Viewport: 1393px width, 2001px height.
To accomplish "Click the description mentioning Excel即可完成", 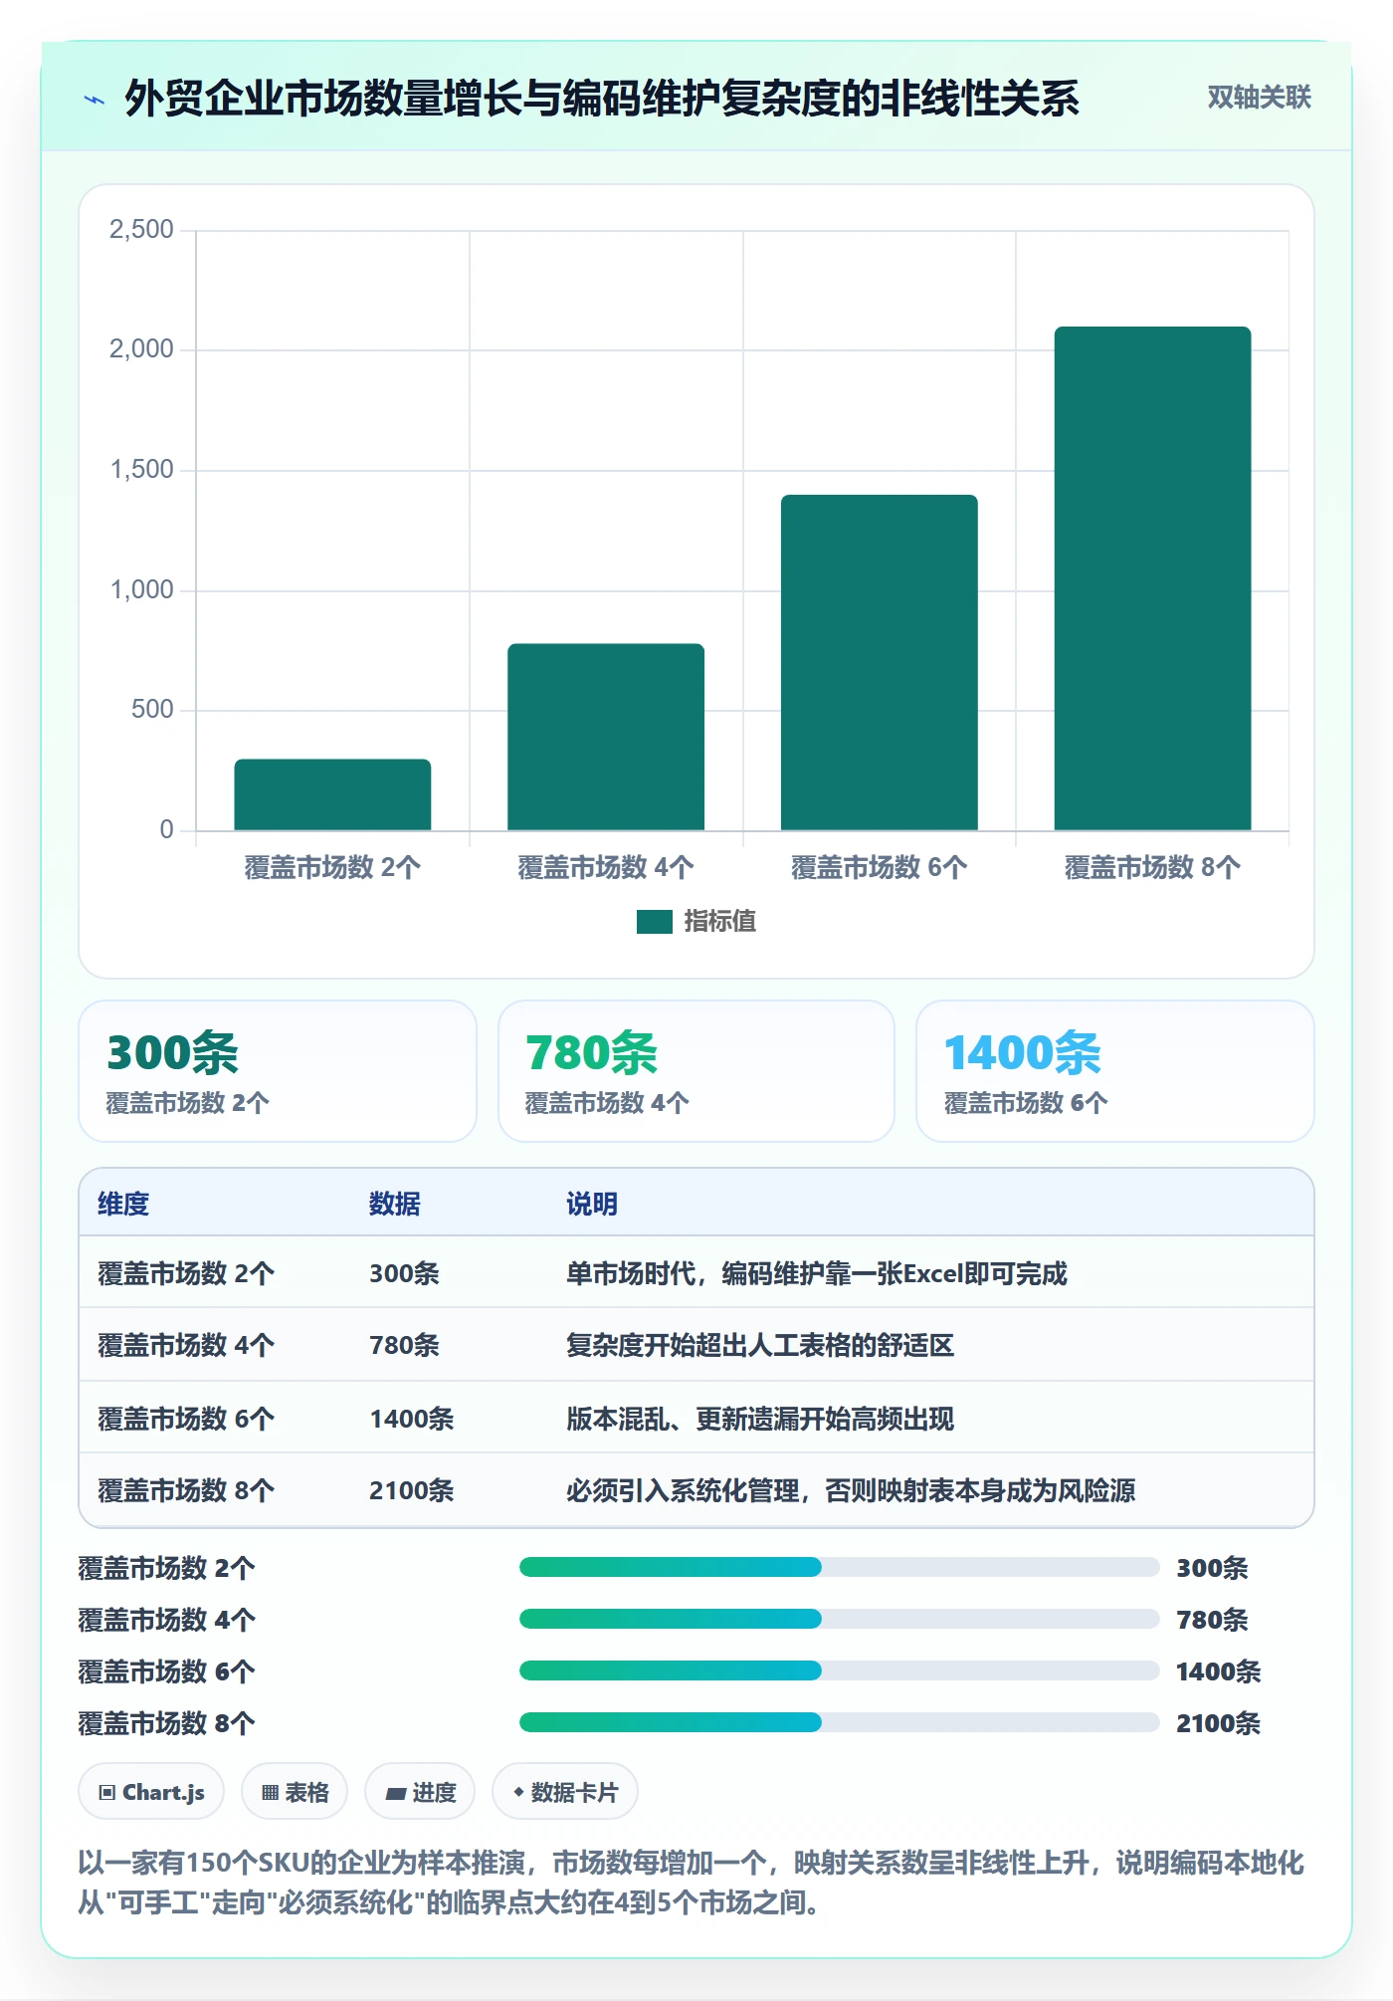I will coord(817,1274).
